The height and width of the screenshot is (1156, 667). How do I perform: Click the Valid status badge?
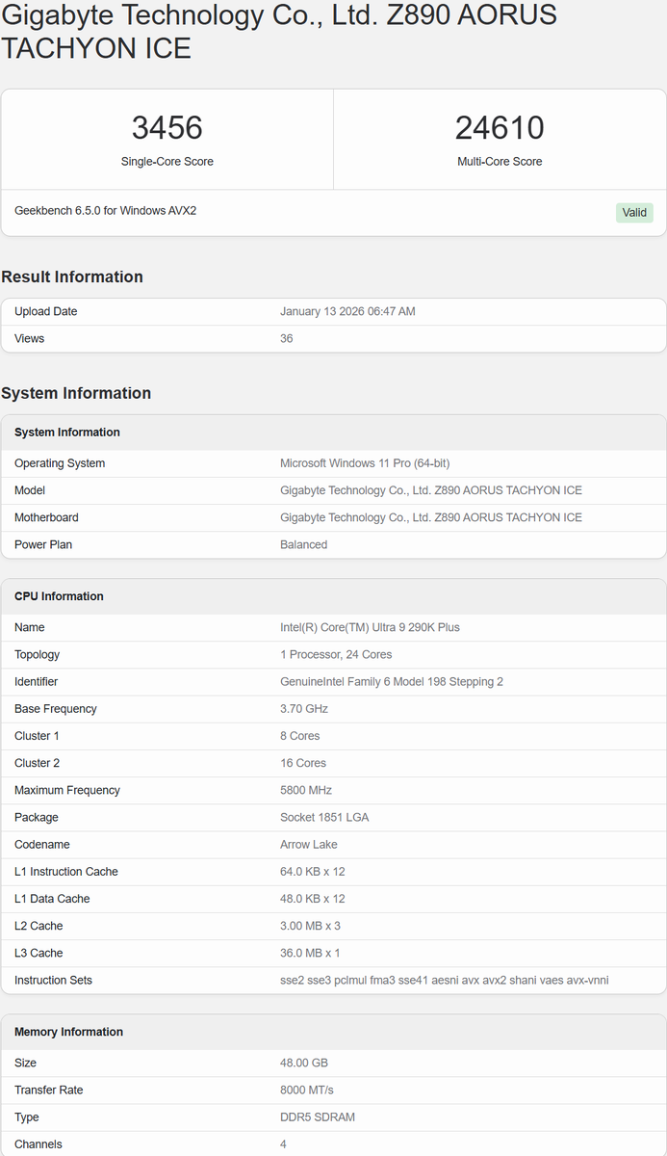coord(634,213)
